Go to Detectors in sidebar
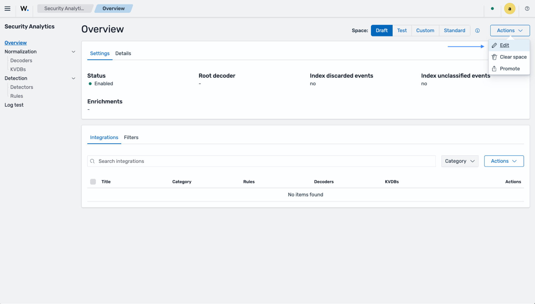 [x=22, y=87]
